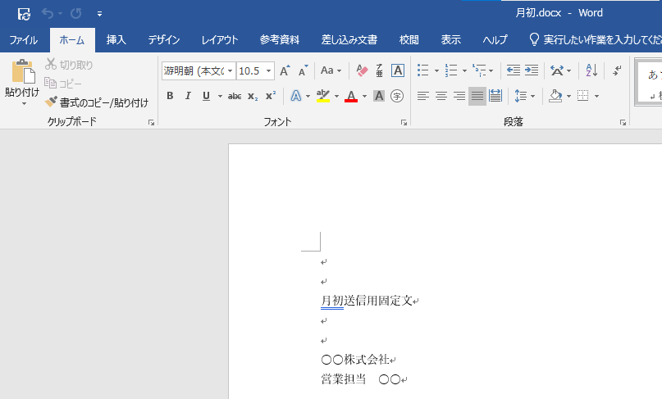The width and height of the screenshot is (662, 399).
Task: Switch to the デザイン tab
Action: (164, 39)
